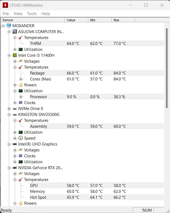Screen dimensions: 170x213
Task: Collapse the NVIDIA GeForce RTX node
Action: [x=9, y=168]
